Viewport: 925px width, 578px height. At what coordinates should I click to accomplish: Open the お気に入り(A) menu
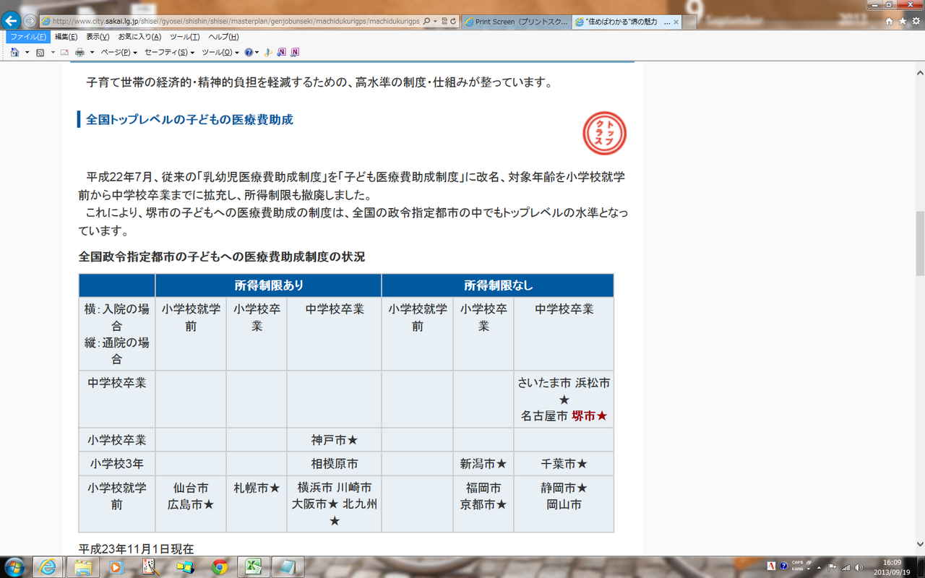click(x=139, y=37)
